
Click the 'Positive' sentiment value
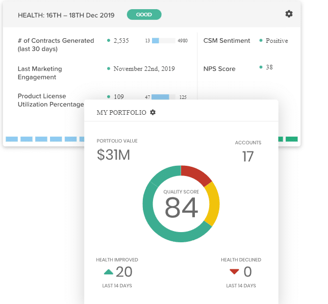coord(277,41)
